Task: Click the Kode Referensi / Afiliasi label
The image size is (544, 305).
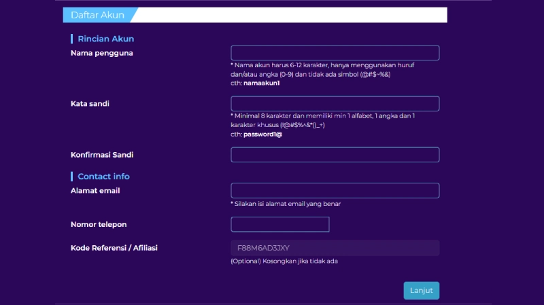Action: 114,248
